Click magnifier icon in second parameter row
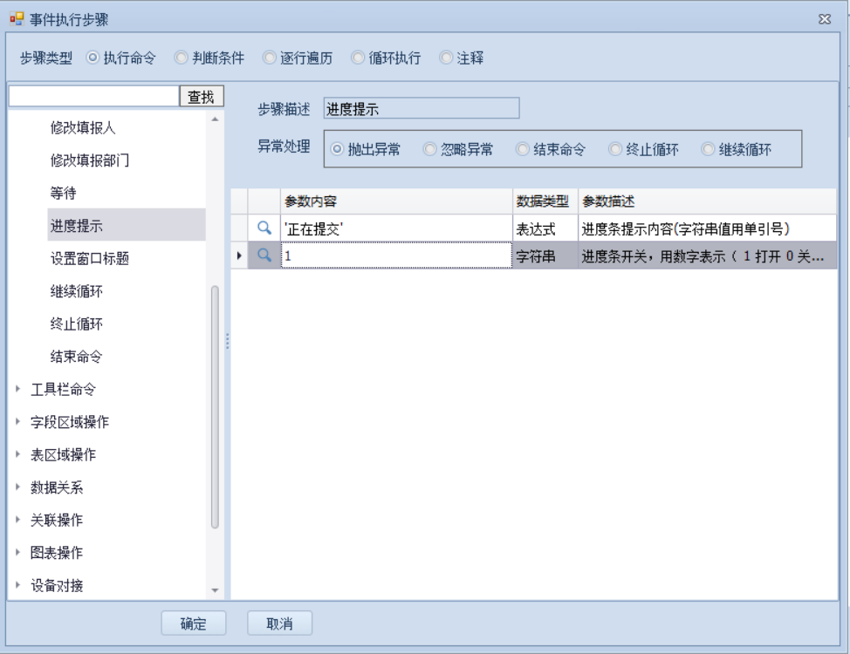 point(264,256)
